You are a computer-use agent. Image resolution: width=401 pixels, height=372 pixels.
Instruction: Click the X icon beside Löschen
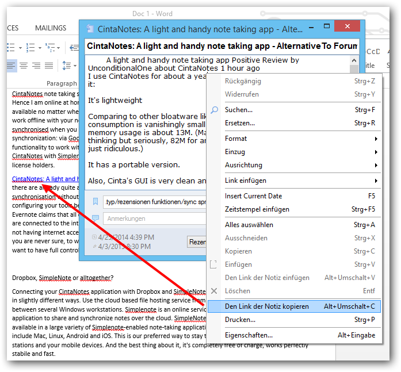coord(214,291)
